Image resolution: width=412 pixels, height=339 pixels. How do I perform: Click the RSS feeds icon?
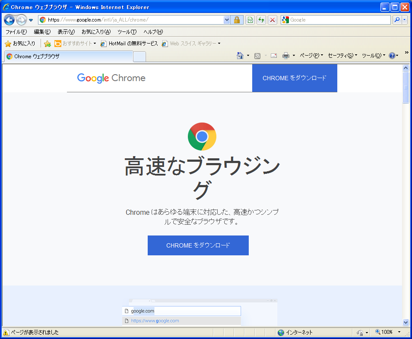point(257,56)
